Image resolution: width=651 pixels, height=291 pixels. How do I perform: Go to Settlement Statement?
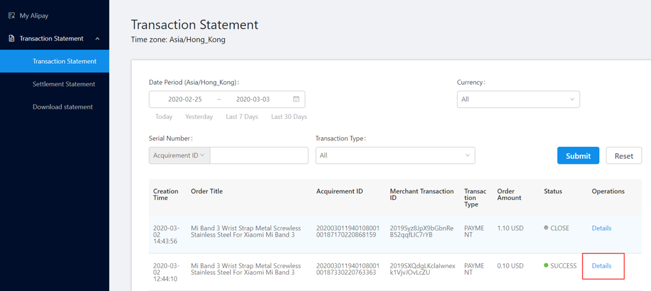[x=64, y=84]
